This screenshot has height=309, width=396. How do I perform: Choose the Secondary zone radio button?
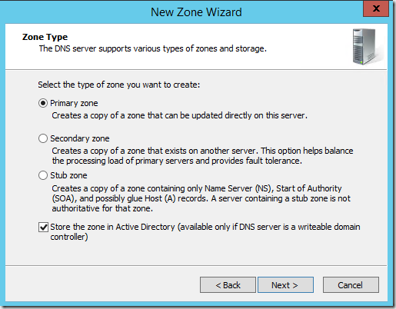point(43,138)
